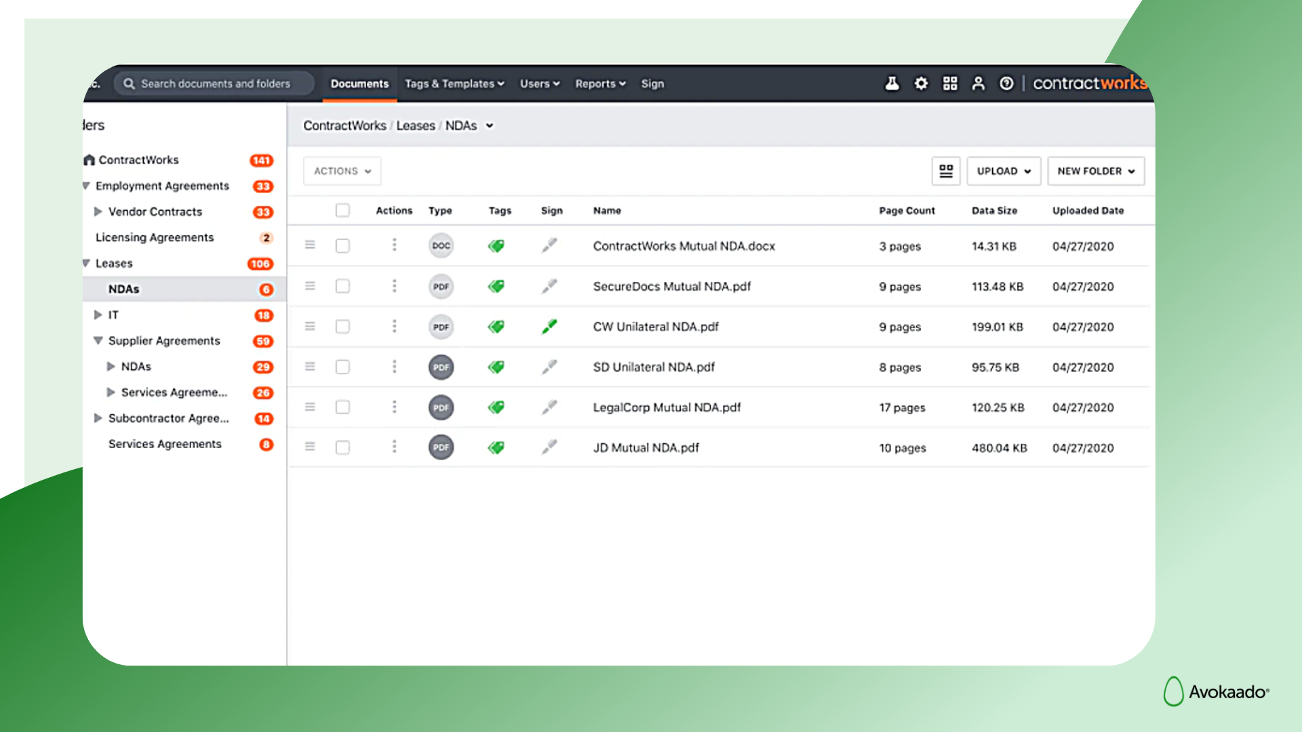The height and width of the screenshot is (732, 1302).
Task: Click the contractworks logo in top bar
Action: click(x=1090, y=83)
